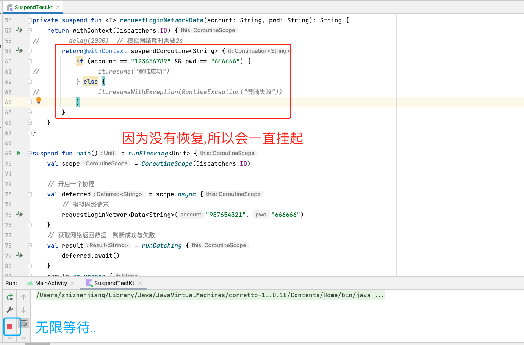Toggle the fold marker at line 64
Screen dimensions: 524x345
click(30, 102)
